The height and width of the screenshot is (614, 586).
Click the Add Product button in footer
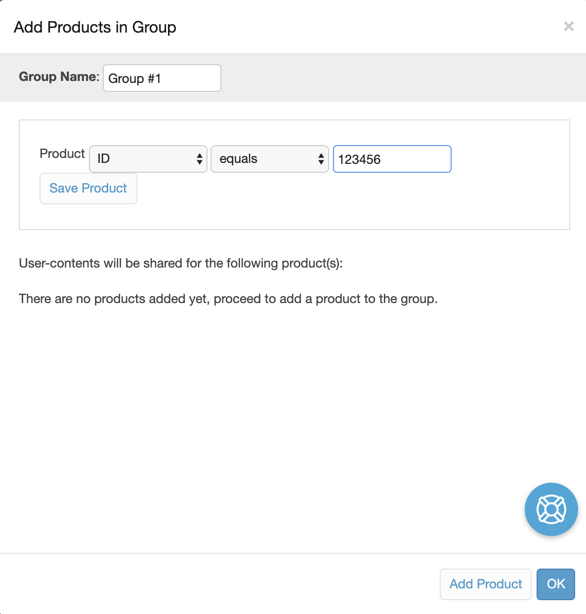485,584
